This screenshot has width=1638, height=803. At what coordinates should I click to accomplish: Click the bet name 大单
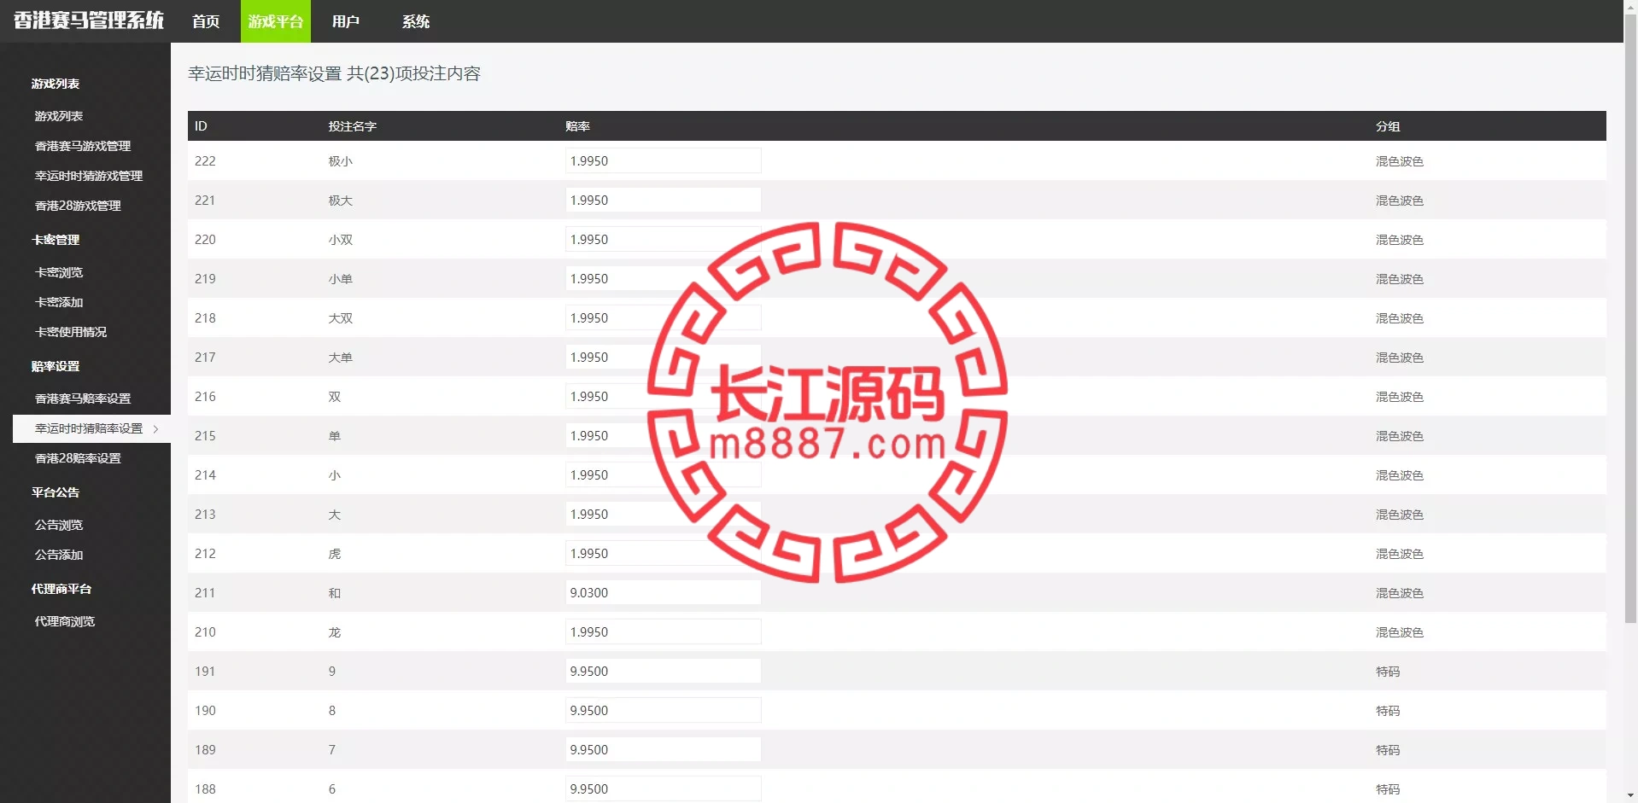pos(341,358)
